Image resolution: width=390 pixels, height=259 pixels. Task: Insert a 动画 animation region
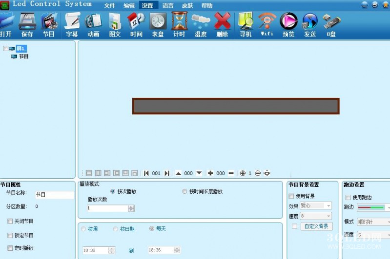click(94, 25)
